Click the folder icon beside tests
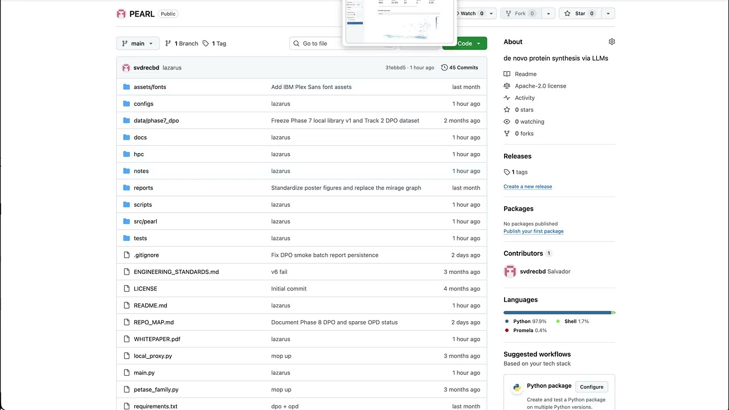The width and height of the screenshot is (729, 410). [x=126, y=238]
